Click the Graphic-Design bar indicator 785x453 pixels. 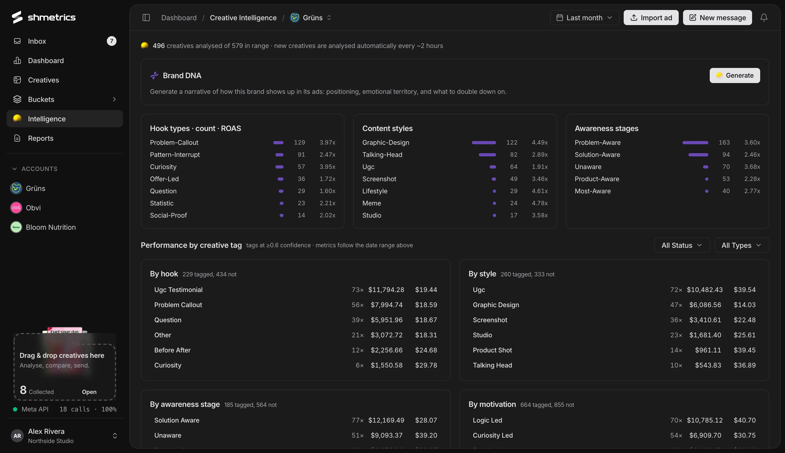click(484, 142)
